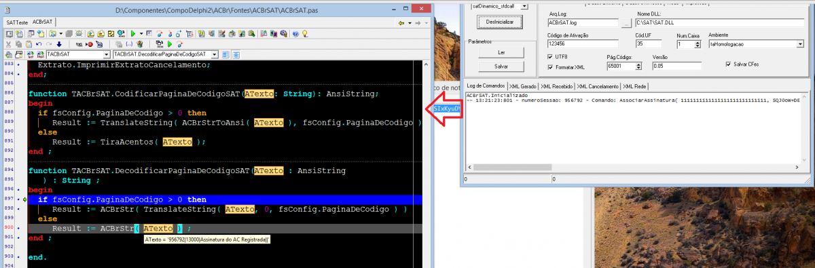Click the yellow lightbulb toolbar icon
The image size is (815, 268).
tap(305, 33)
